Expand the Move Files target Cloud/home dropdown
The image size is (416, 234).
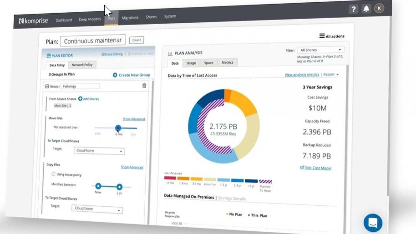coord(99,151)
